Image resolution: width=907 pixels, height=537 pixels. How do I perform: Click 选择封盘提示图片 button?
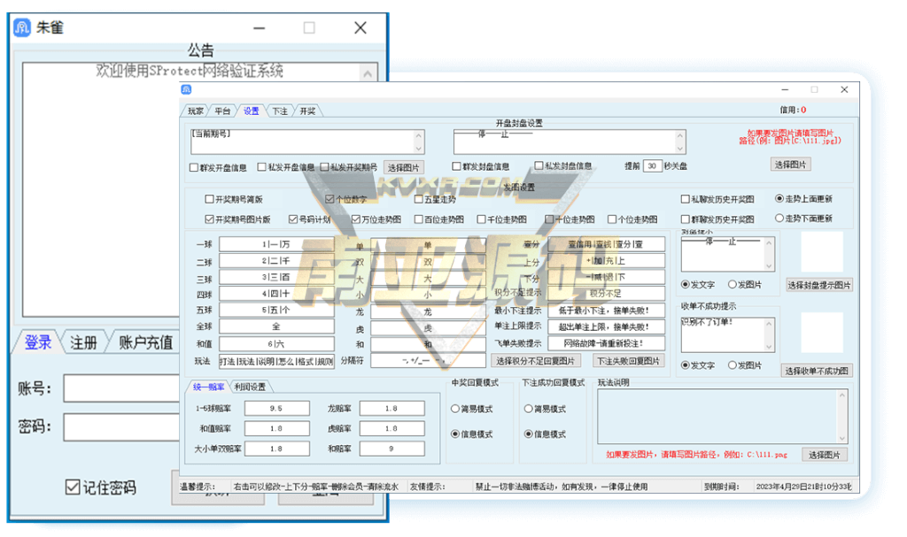819,285
